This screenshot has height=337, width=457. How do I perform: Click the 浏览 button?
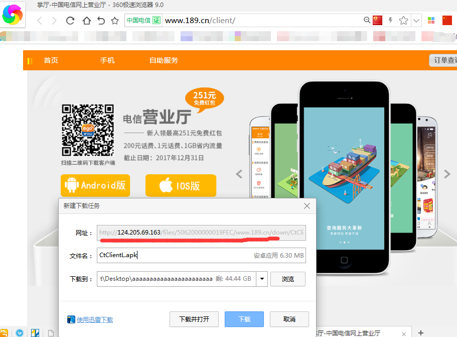click(288, 279)
